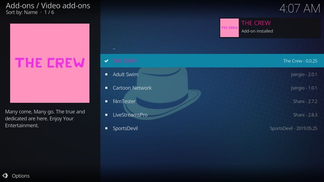Viewport: 324px width, 182px height.
Task: Select the f4mTester add-on
Action: (212, 101)
